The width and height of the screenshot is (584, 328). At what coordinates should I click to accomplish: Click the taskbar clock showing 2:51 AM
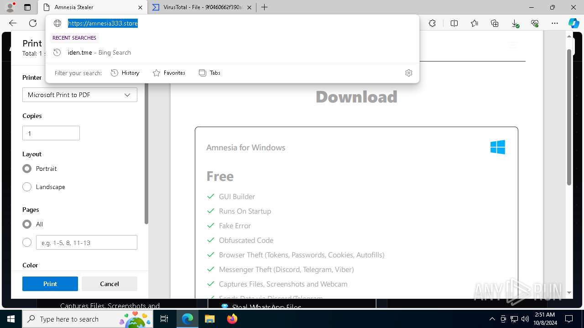545,319
